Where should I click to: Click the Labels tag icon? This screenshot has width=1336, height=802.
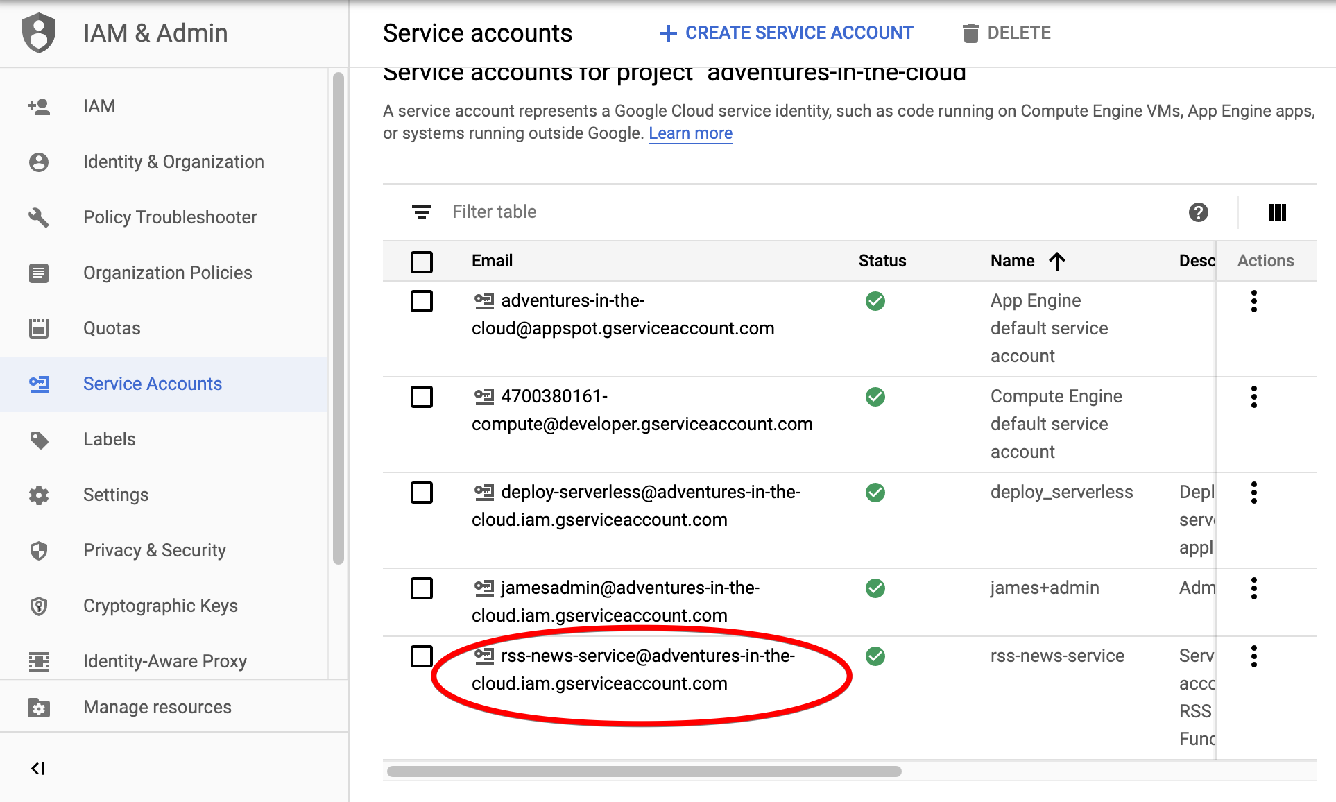(39, 439)
